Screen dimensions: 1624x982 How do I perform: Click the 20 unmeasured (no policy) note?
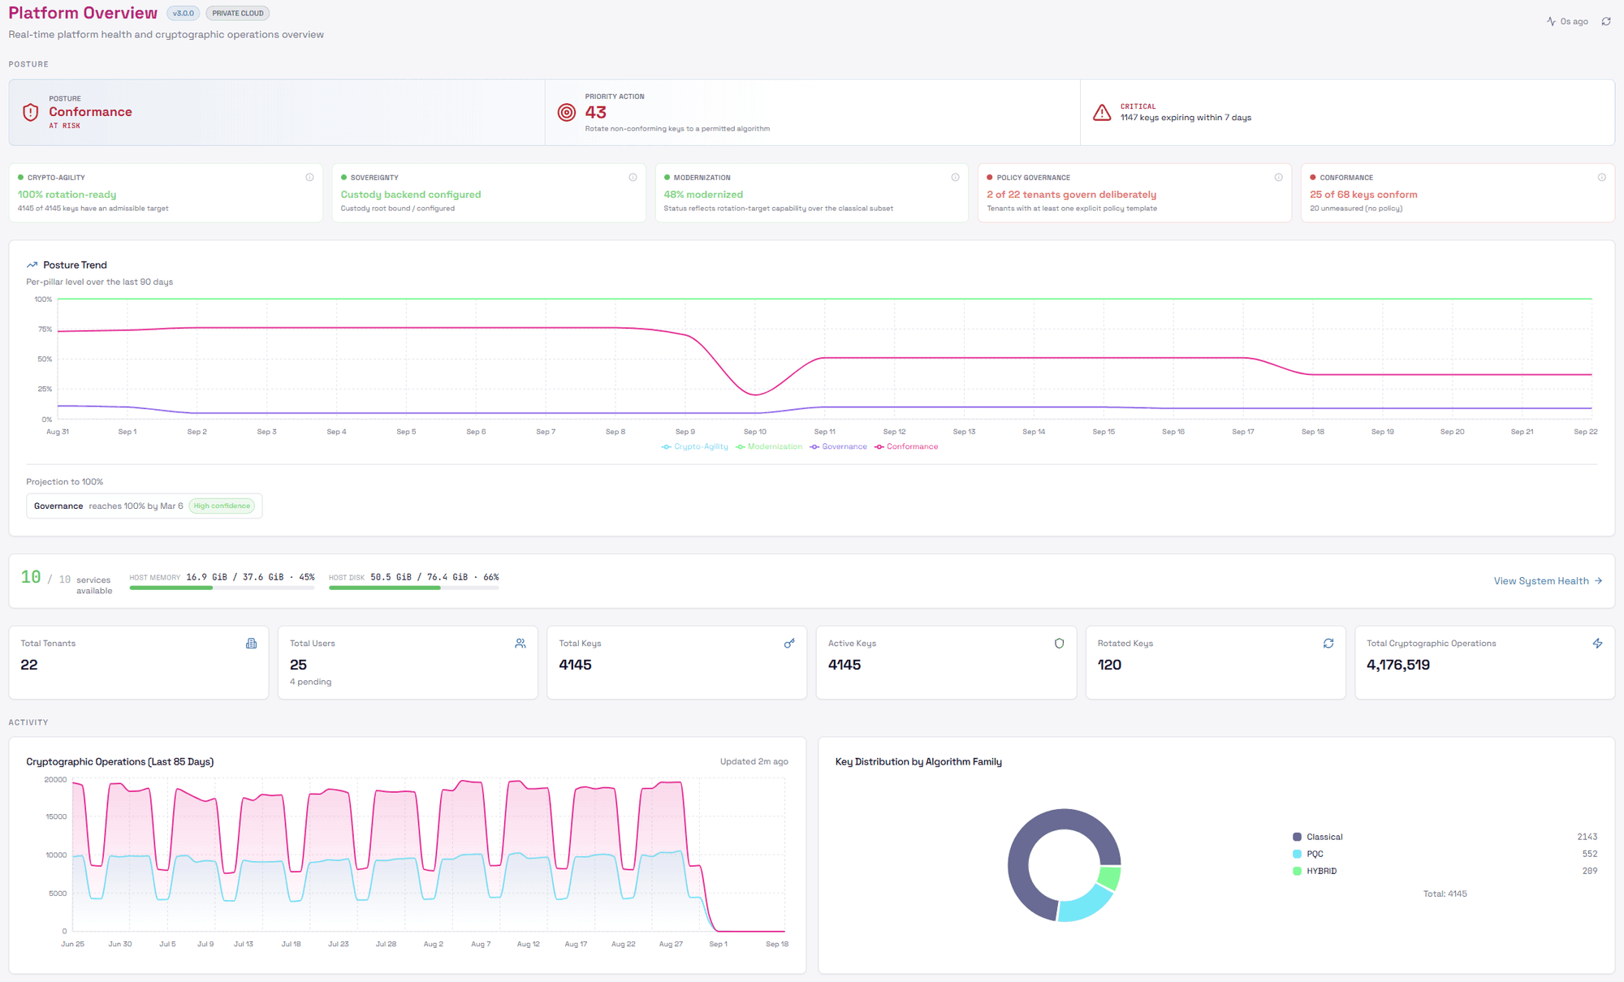point(1356,209)
